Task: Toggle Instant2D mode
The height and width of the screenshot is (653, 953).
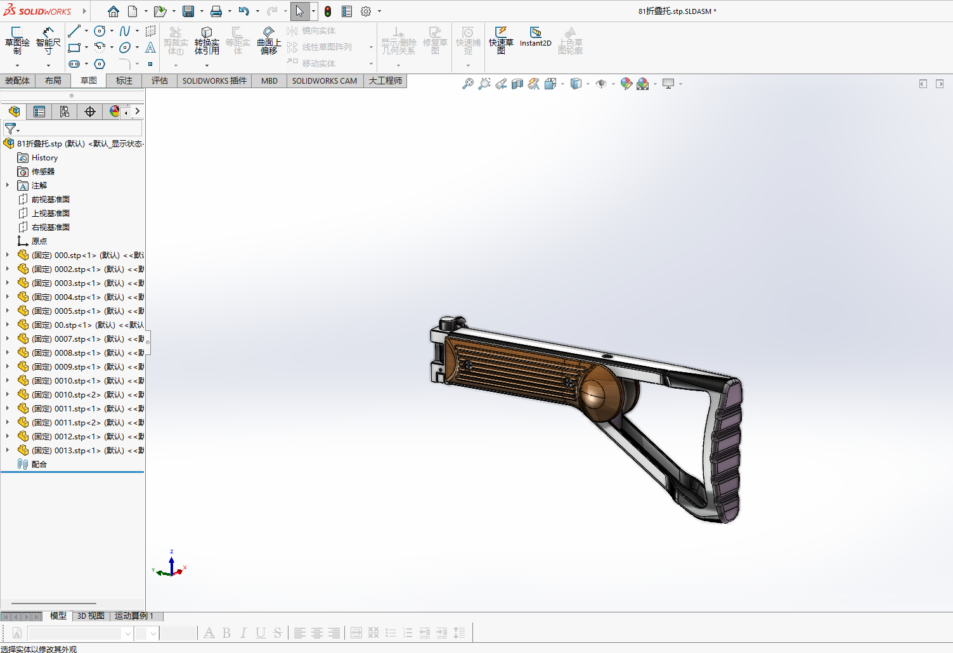Action: pyautogui.click(x=536, y=37)
